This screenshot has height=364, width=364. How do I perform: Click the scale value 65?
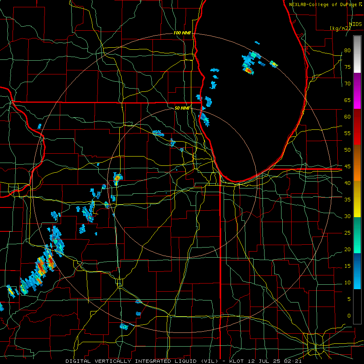click(x=347, y=100)
